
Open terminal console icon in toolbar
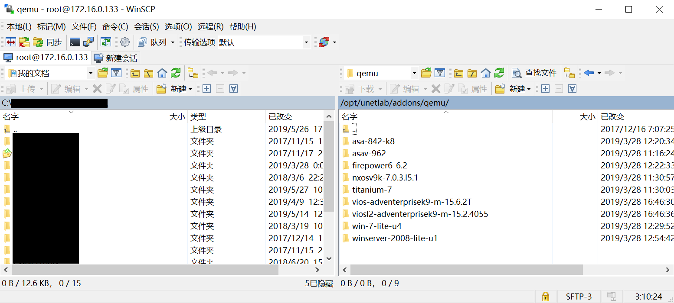(x=75, y=42)
